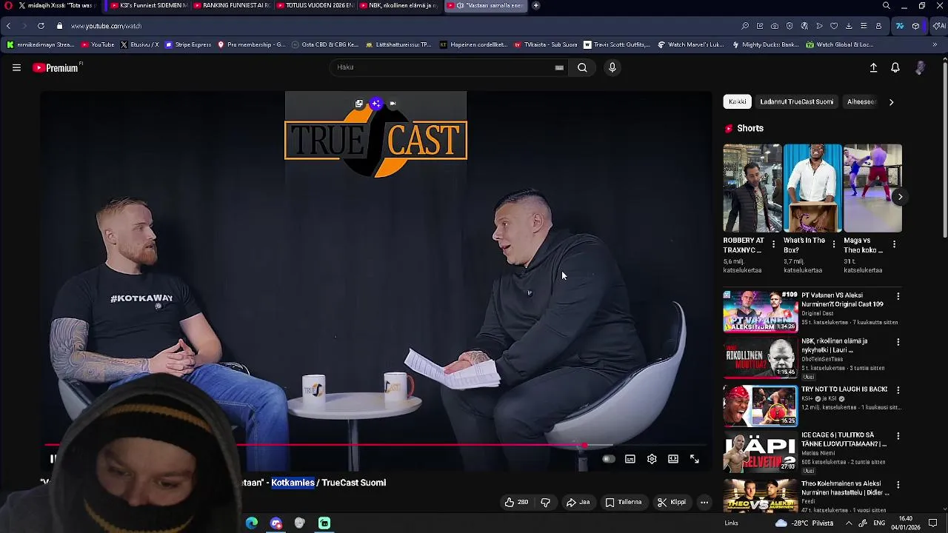Open options for Theo Kolehmainen vs Aleksi video

[x=898, y=484]
